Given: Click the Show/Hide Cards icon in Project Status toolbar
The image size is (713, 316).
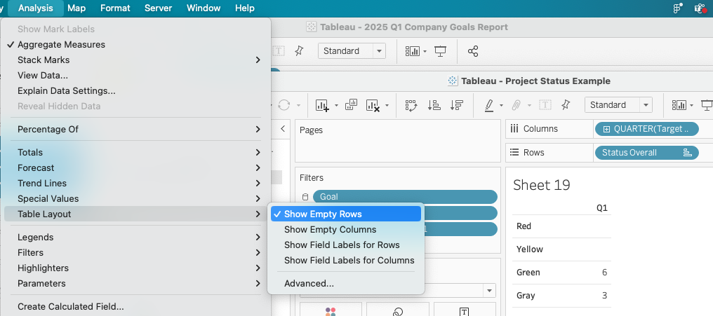Looking at the screenshot, I should click(679, 105).
